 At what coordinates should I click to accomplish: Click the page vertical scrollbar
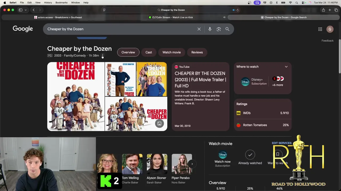tap(340, 56)
